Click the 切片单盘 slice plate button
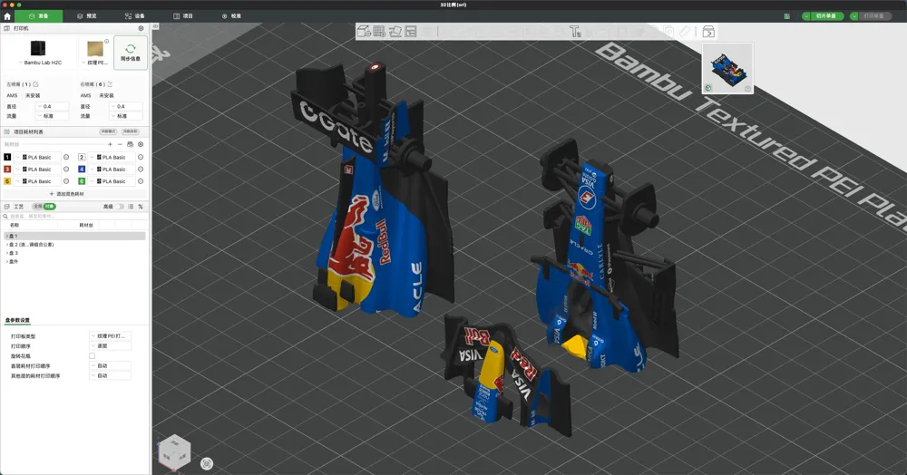The image size is (907, 475). coord(826,16)
